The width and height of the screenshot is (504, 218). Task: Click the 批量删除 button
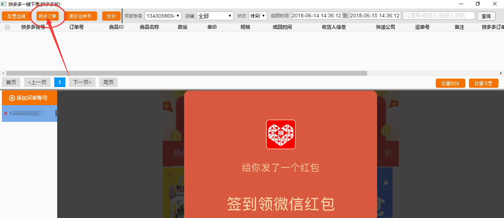(451, 83)
